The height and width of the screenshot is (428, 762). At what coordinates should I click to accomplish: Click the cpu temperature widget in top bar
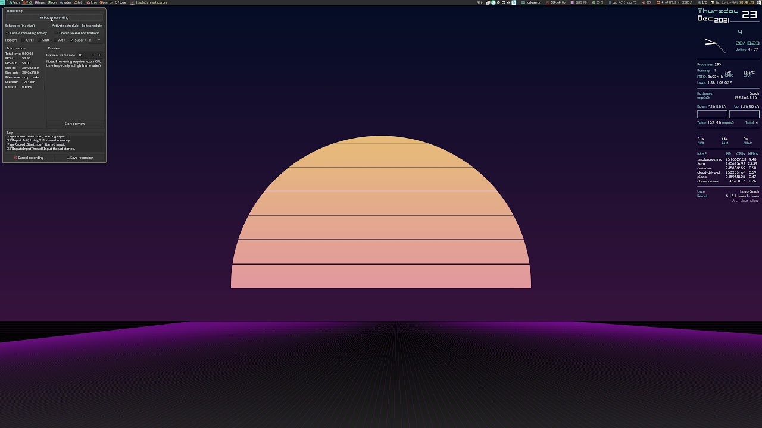(622, 2)
